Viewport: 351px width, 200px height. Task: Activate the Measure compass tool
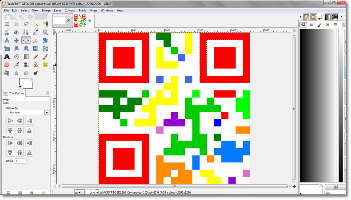click(x=7, y=40)
